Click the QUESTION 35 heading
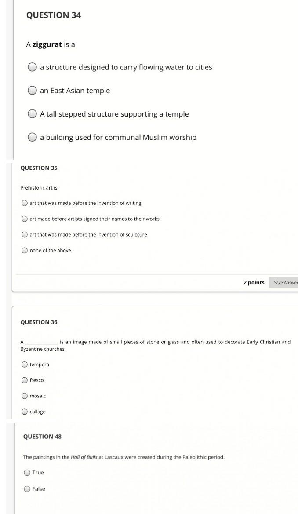 click(x=39, y=168)
